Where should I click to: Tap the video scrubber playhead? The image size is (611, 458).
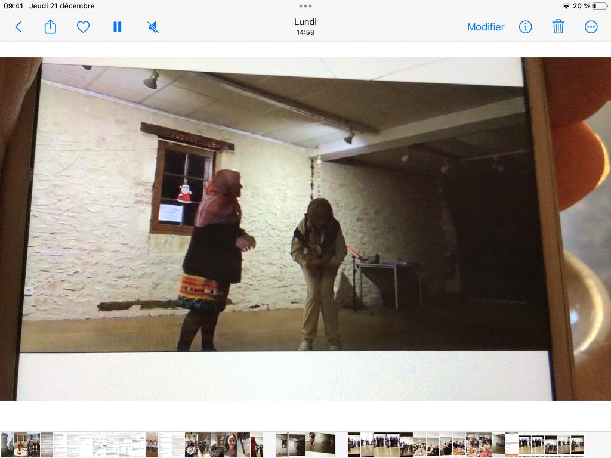click(288, 444)
